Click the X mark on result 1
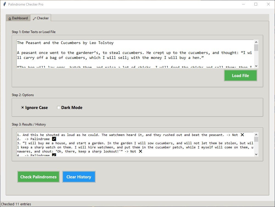Screen dimensions: 275x207 point(242,135)
